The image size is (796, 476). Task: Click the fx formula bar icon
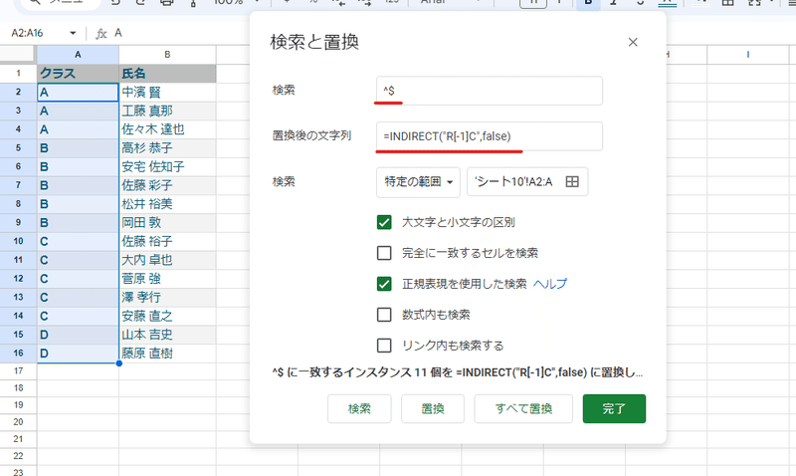point(101,34)
